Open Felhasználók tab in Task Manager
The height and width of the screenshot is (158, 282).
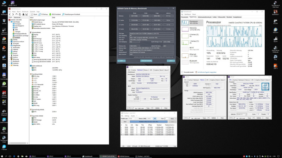point(221,17)
